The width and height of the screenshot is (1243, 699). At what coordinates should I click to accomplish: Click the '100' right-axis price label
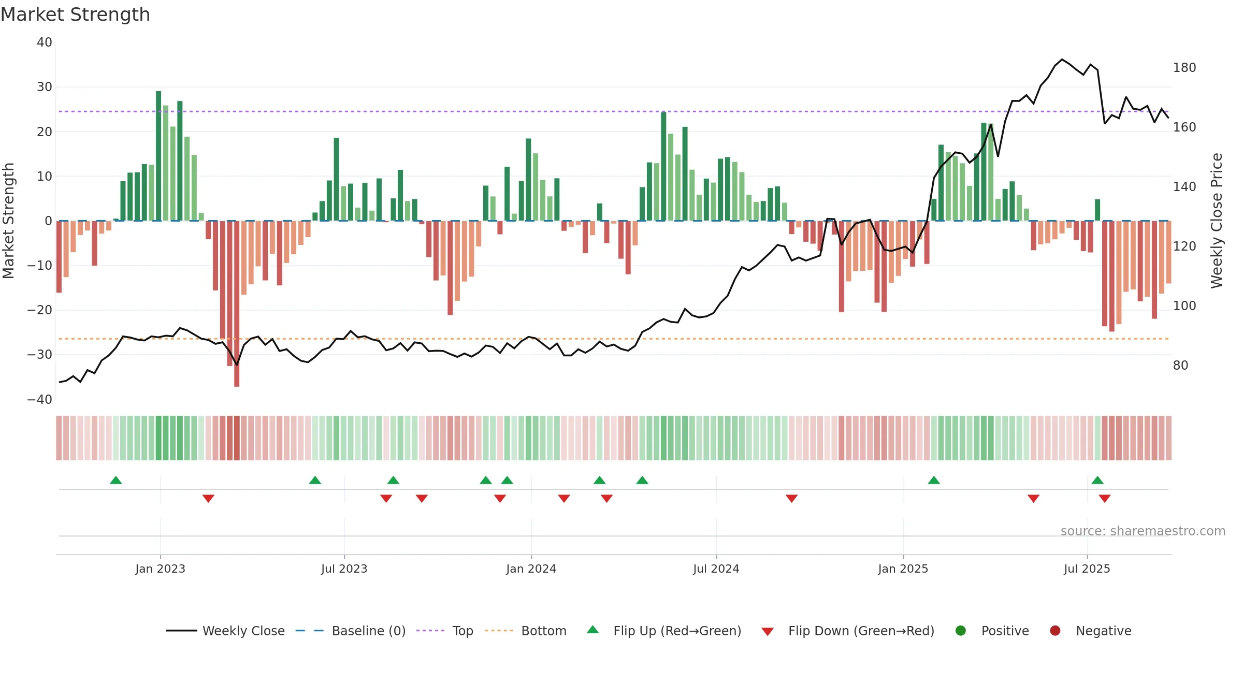pyautogui.click(x=1184, y=306)
